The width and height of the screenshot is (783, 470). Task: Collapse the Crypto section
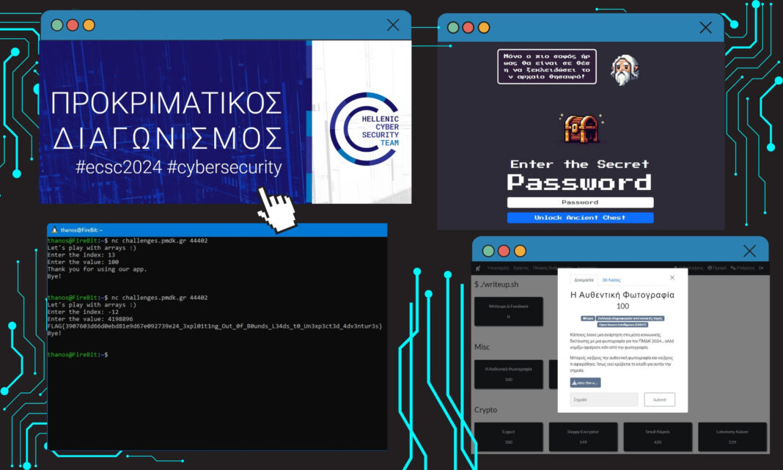pos(485,410)
